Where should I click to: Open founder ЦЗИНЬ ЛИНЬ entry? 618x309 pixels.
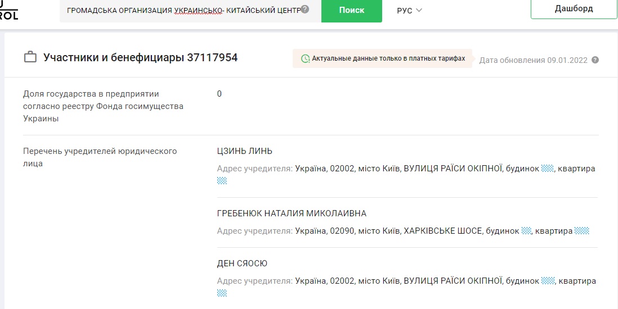click(x=244, y=151)
